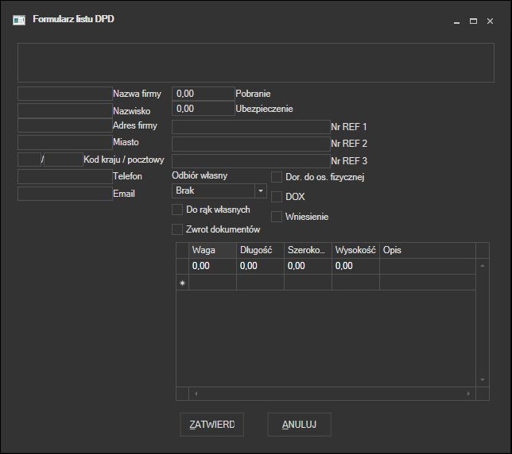Viewport: 512px width, 454px height.
Task: Toggle 'Dor. do os. fizycznej' checkbox
Action: coord(277,177)
